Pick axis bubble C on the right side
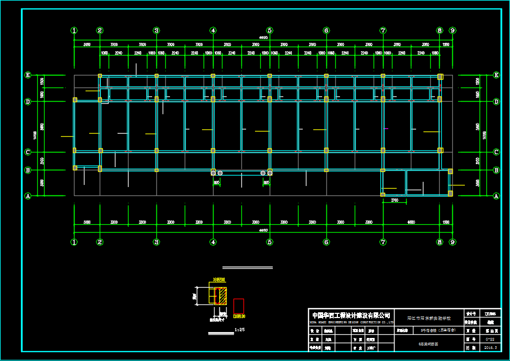The width and height of the screenshot is (510, 361). pyautogui.click(x=496, y=152)
